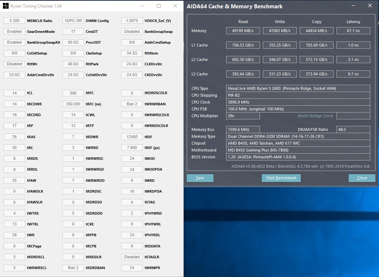Select the tWRWRBAN Ban 2 field
The image size is (379, 277).
132,104
